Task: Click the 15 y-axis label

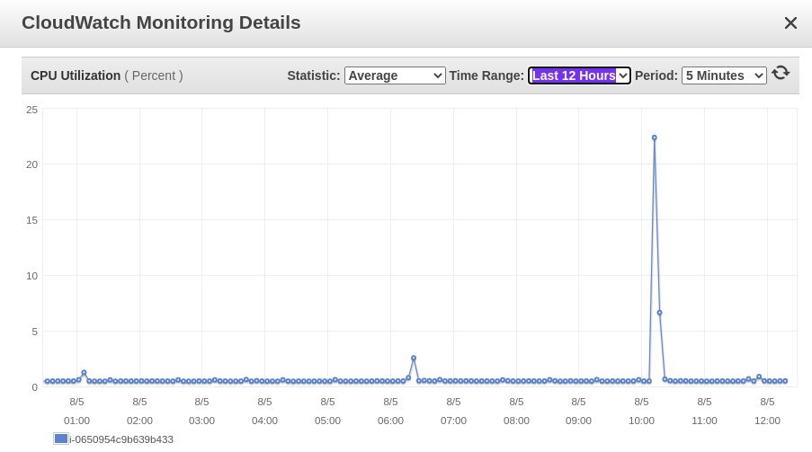Action: (x=32, y=220)
